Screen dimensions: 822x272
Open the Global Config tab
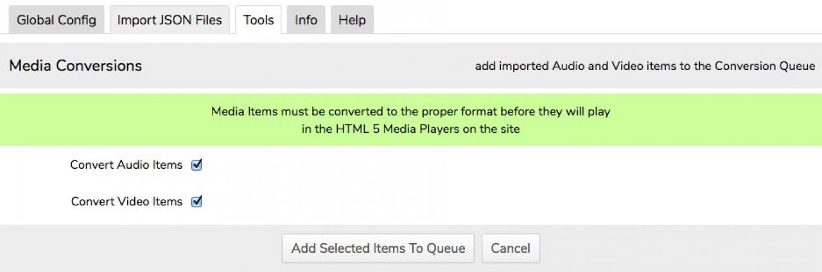click(57, 20)
